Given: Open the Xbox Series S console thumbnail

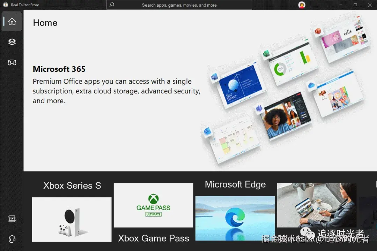Looking at the screenshot, I should [x=72, y=220].
